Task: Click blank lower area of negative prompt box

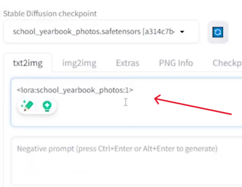Action: (x=125, y=170)
